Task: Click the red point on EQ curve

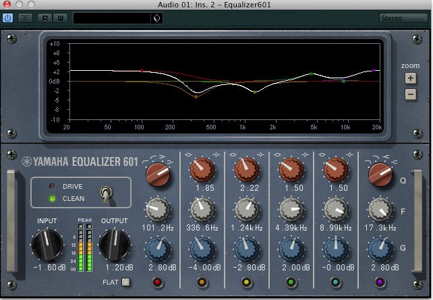Action: click(142, 71)
